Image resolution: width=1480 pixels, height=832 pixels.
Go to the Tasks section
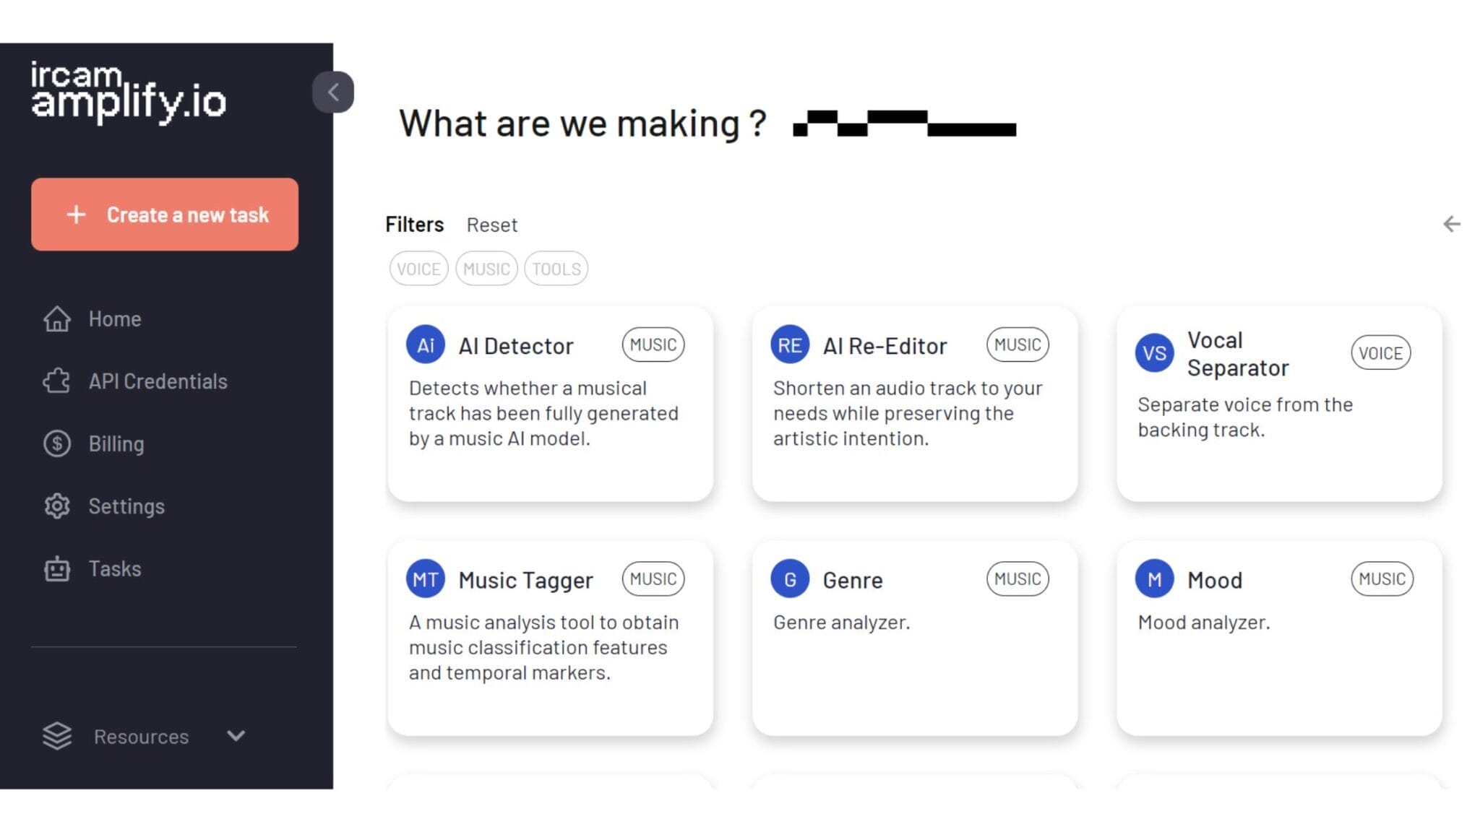point(115,568)
